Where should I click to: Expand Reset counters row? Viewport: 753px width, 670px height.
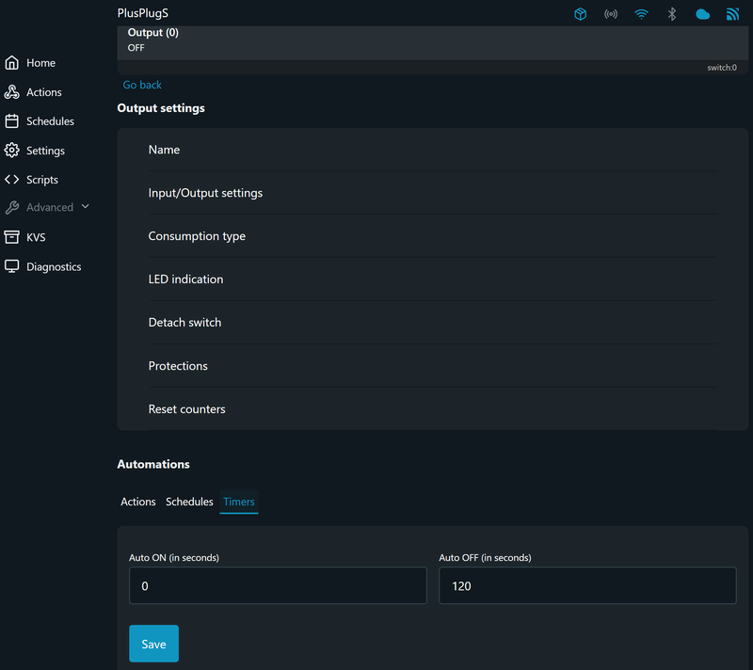coord(432,409)
